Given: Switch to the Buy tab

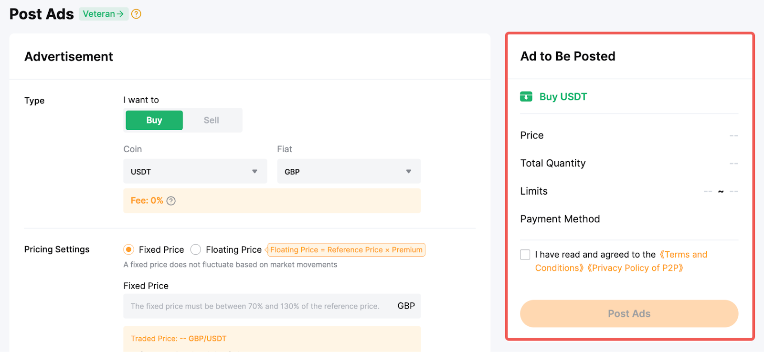Looking at the screenshot, I should pyautogui.click(x=154, y=120).
